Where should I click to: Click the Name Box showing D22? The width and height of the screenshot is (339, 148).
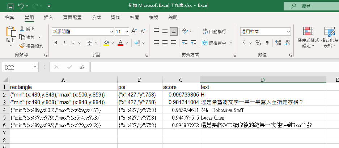pos(20,67)
